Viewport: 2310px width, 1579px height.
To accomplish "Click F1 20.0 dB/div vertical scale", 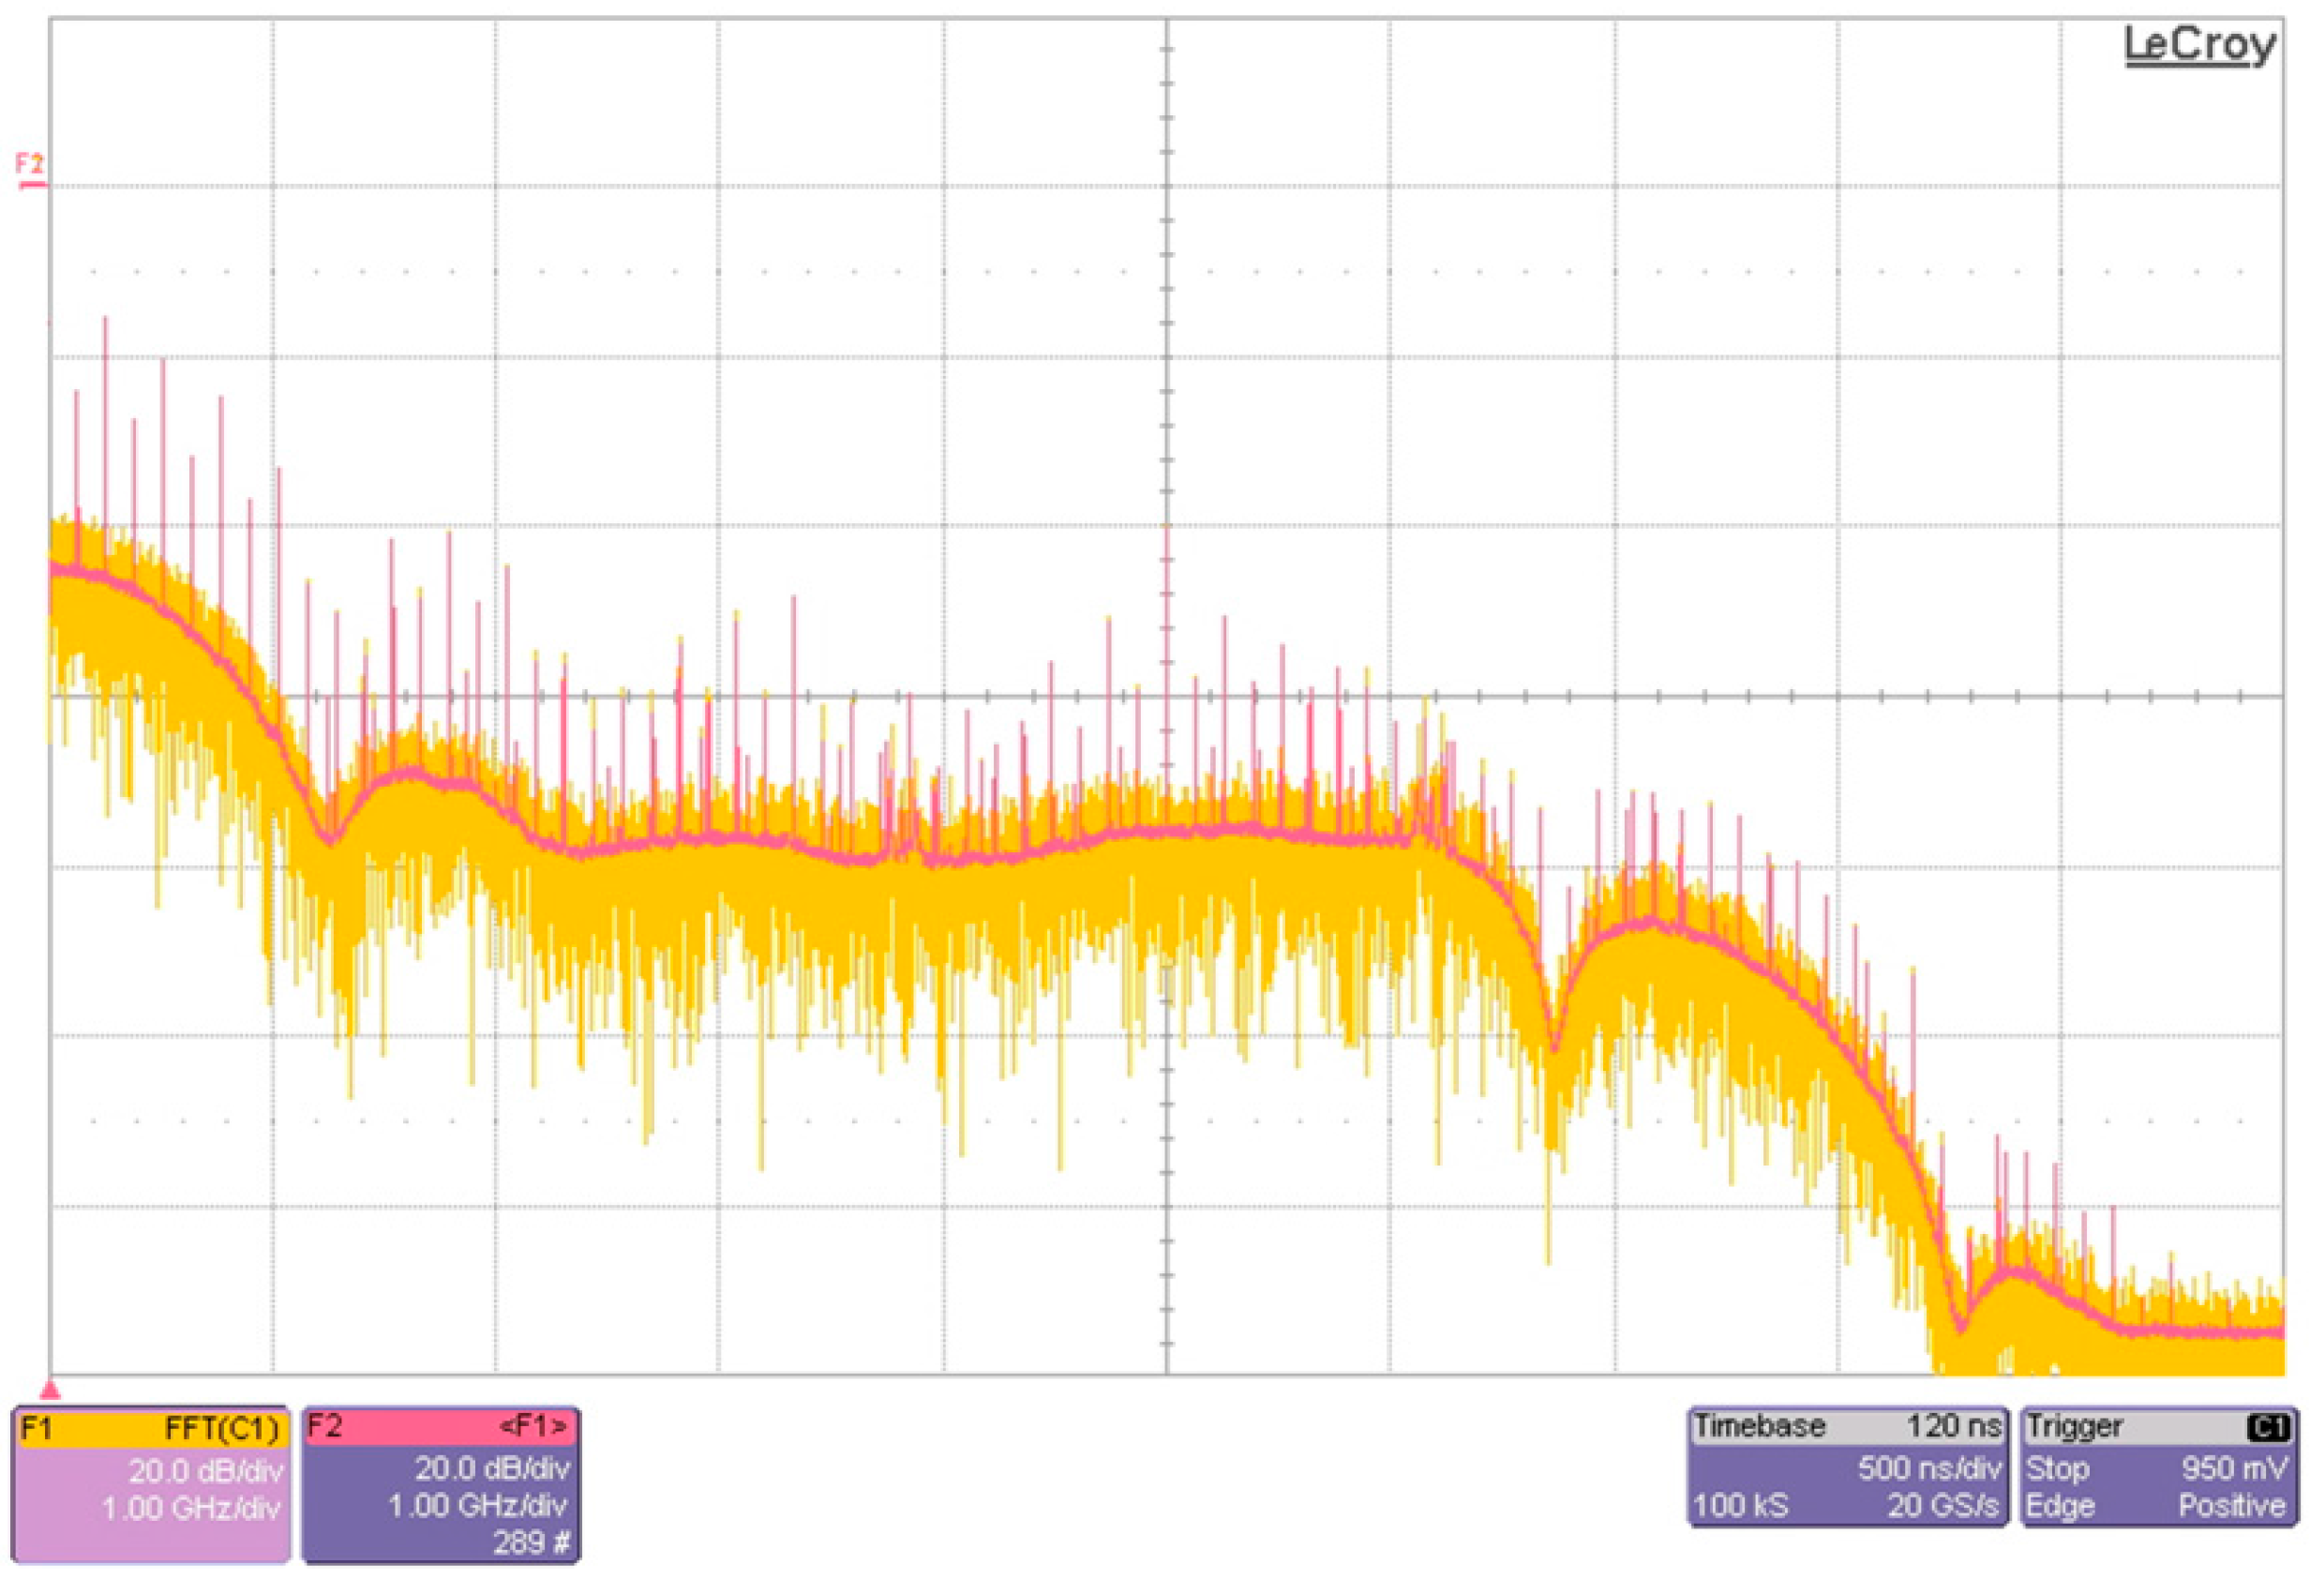I will [205, 1469].
